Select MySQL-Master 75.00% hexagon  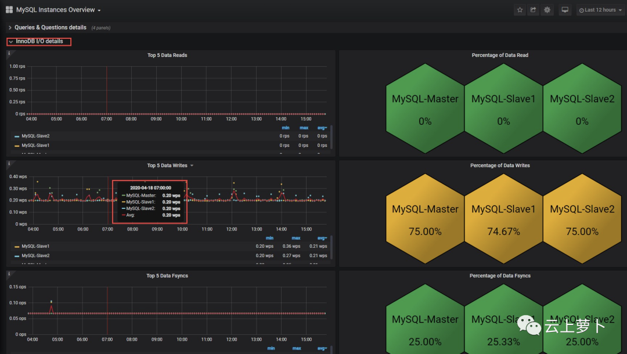[425, 219]
